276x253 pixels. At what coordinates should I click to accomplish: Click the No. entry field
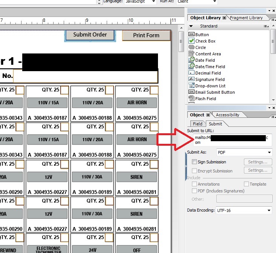coord(86,76)
